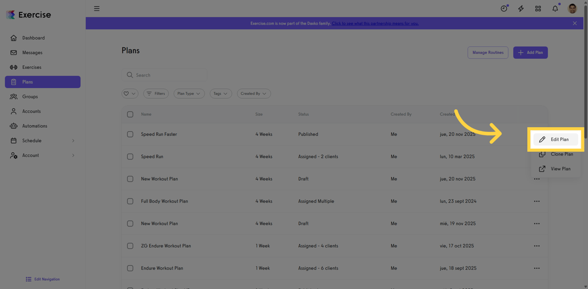The height and width of the screenshot is (289, 588).
Task: Click the Assigned - 6 clients status
Action: click(318, 268)
